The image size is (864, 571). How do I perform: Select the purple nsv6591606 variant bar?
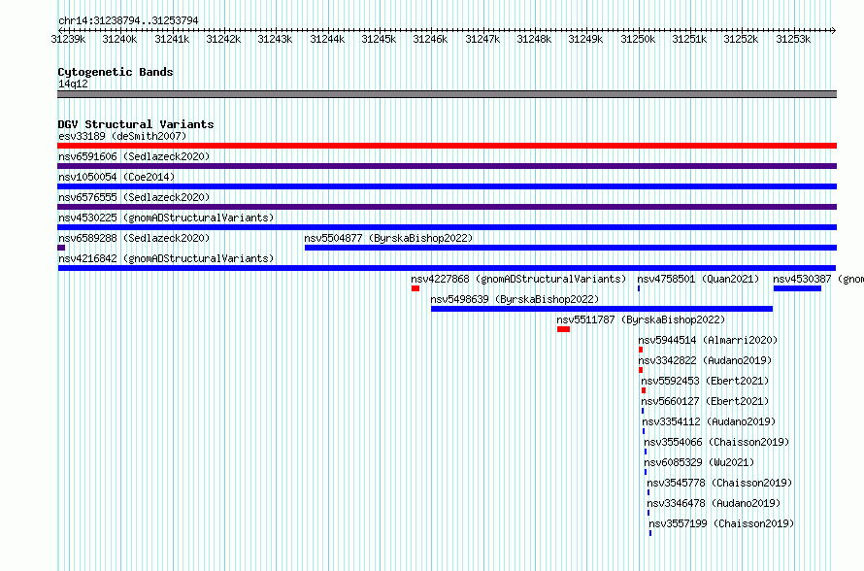(x=447, y=166)
